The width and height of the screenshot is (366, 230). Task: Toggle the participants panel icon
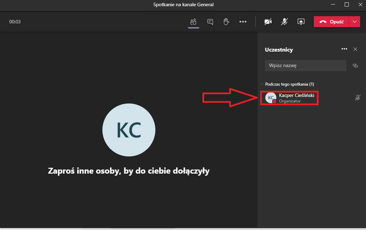click(x=193, y=22)
